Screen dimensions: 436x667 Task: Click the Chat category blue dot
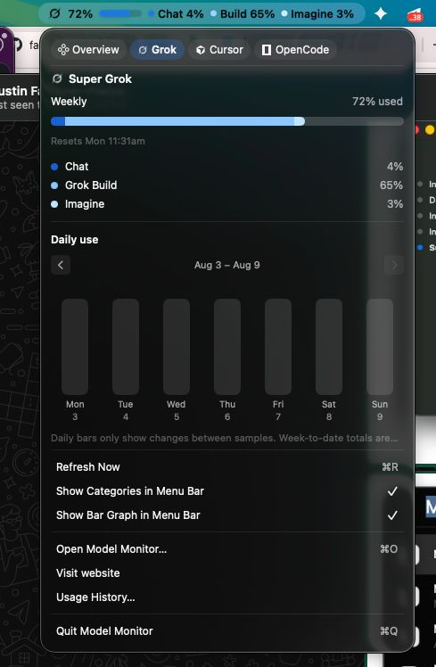tap(54, 167)
